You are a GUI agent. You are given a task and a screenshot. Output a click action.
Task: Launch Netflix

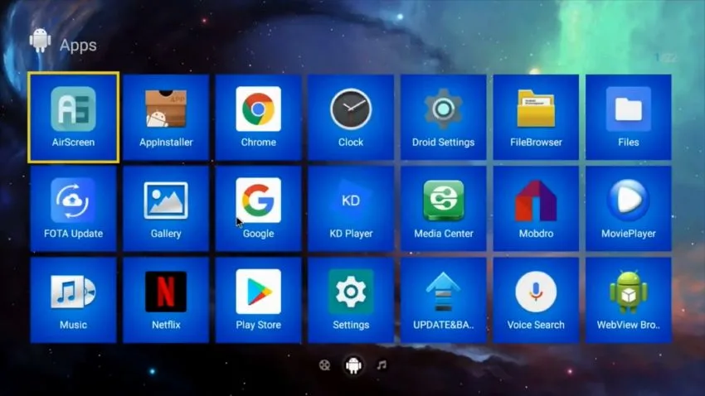166,301
